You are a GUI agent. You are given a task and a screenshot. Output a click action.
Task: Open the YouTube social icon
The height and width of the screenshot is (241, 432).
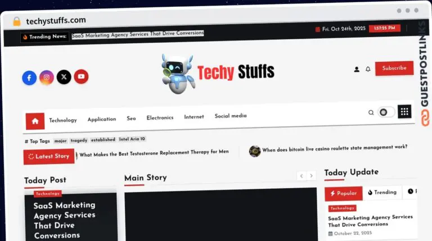81,76
